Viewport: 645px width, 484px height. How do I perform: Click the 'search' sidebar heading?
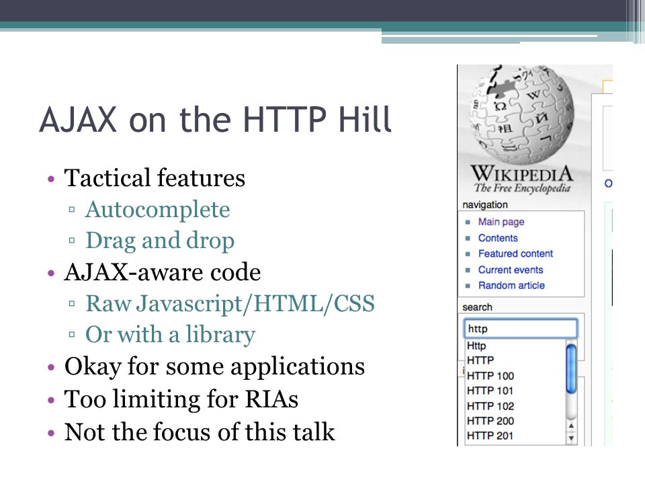[477, 307]
